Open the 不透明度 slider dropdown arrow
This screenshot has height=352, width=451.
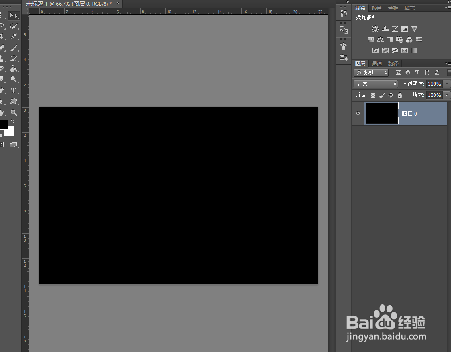447,84
